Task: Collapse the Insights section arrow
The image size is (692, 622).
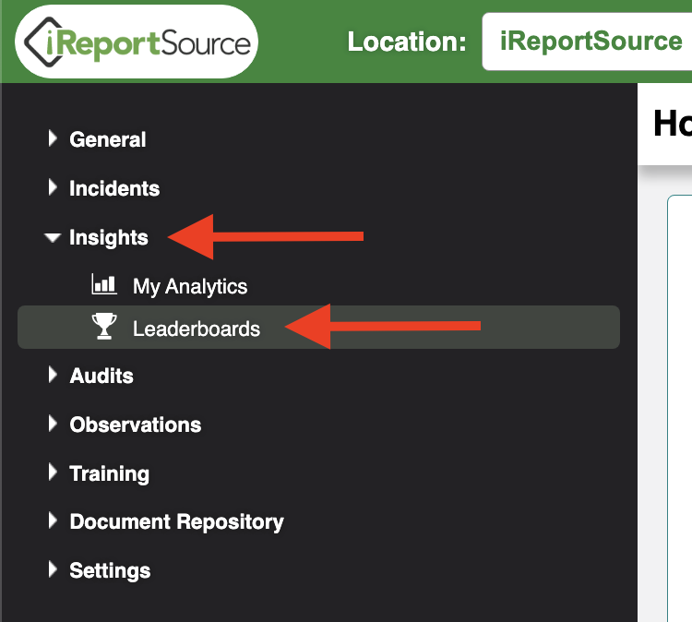Action: 53,237
